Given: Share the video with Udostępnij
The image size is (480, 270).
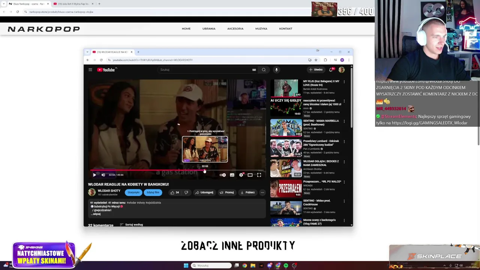Looking at the screenshot, I should tap(204, 192).
